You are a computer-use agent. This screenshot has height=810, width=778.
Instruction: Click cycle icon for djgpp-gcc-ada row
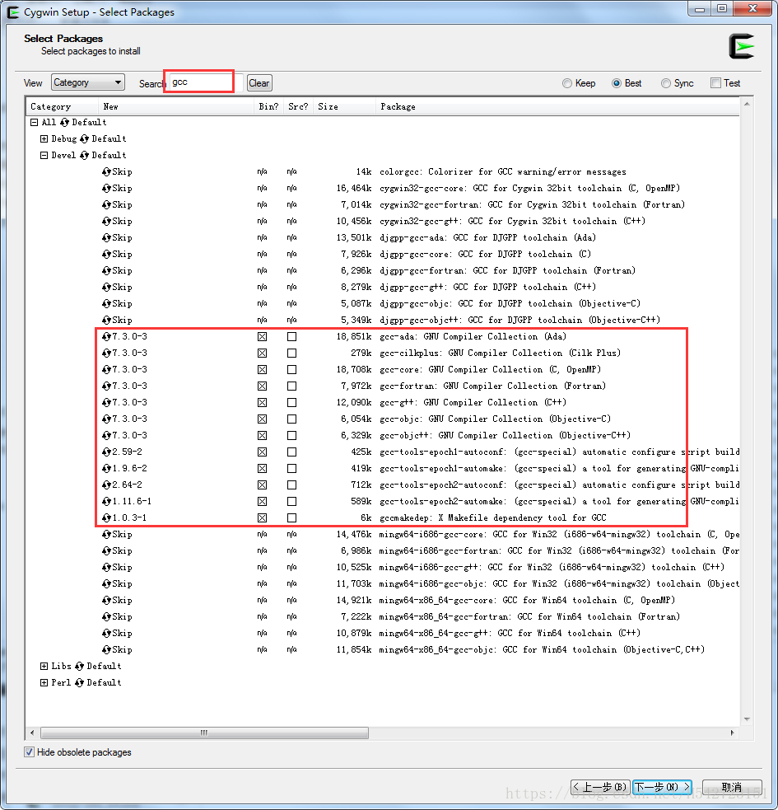106,237
